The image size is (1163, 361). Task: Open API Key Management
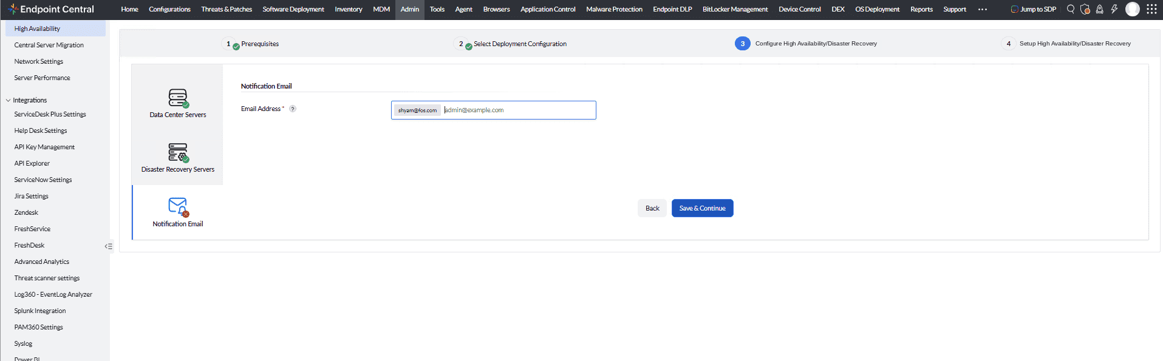coord(44,147)
